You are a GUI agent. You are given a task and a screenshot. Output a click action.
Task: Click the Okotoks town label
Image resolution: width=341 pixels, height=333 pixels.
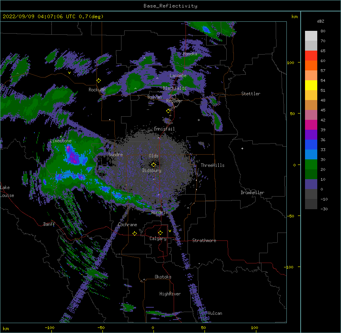[x=163, y=277]
